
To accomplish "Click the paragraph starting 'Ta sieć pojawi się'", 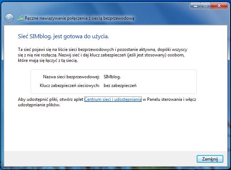I will click(x=103, y=55).
